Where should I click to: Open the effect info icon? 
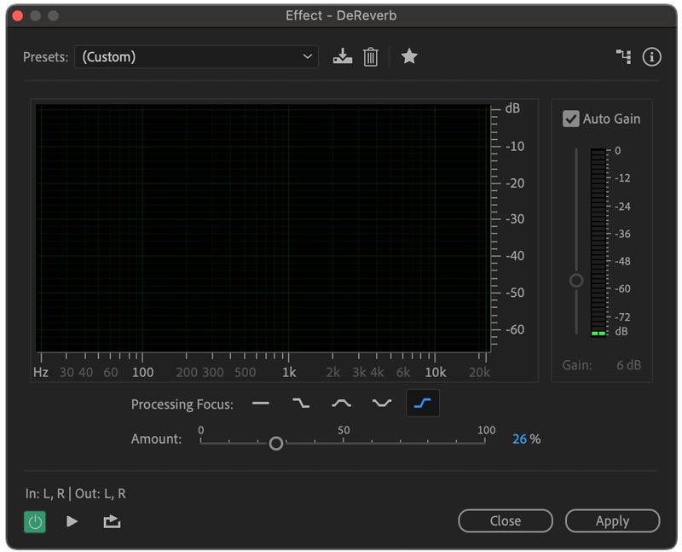(x=651, y=57)
